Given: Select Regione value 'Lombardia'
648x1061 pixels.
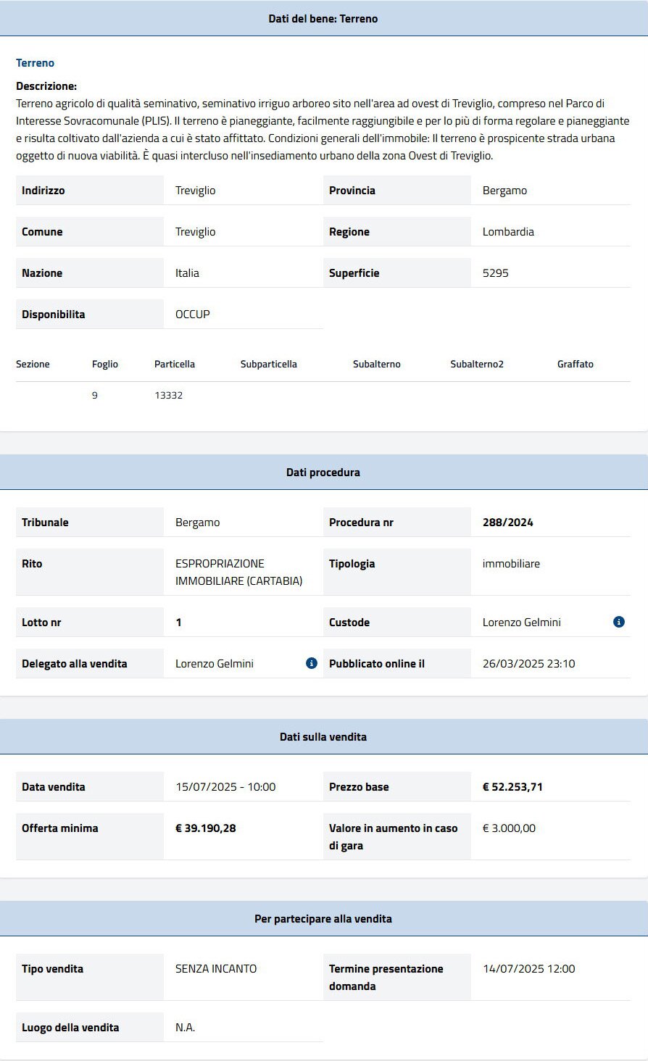Looking at the screenshot, I should click(x=508, y=232).
